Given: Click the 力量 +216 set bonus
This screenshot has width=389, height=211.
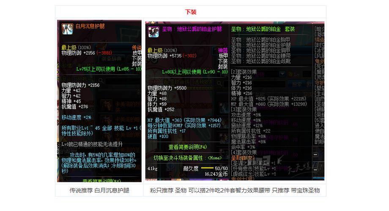Looking at the screenshot, I should pos(241,77).
